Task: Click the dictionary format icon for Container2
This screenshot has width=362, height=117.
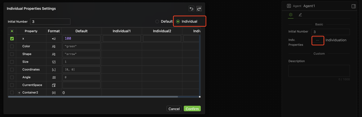Action: point(54,93)
